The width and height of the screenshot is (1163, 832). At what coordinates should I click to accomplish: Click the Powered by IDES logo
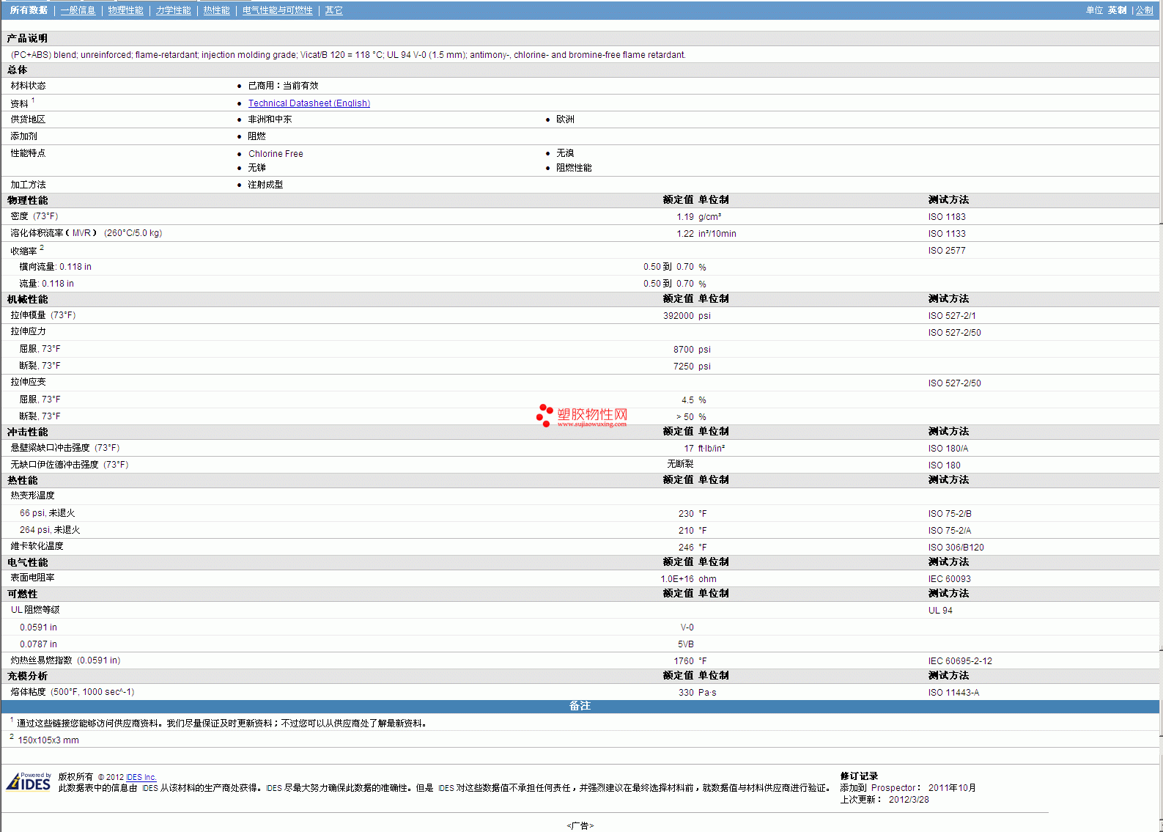tap(29, 782)
